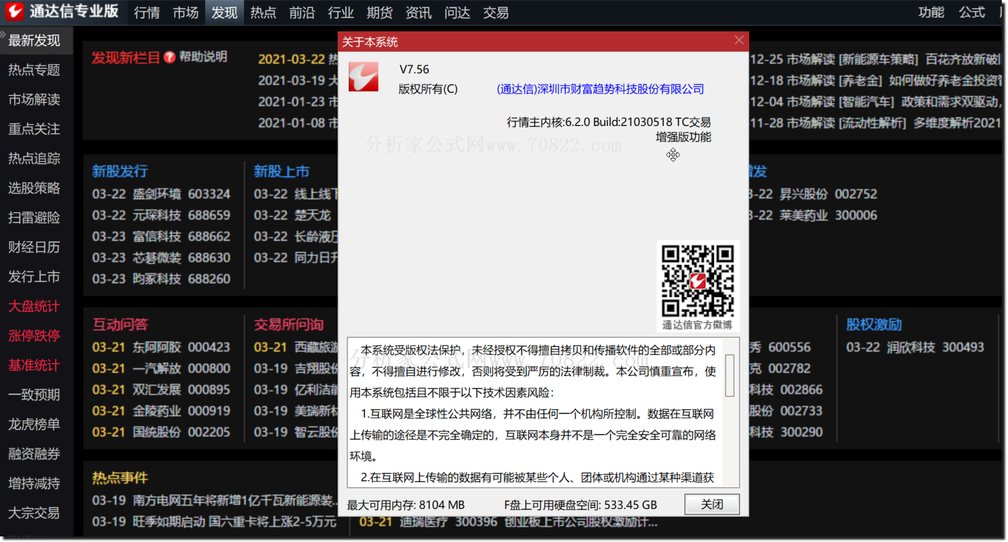
Task: Click row 芯碁微装 688630
Action: 161,258
